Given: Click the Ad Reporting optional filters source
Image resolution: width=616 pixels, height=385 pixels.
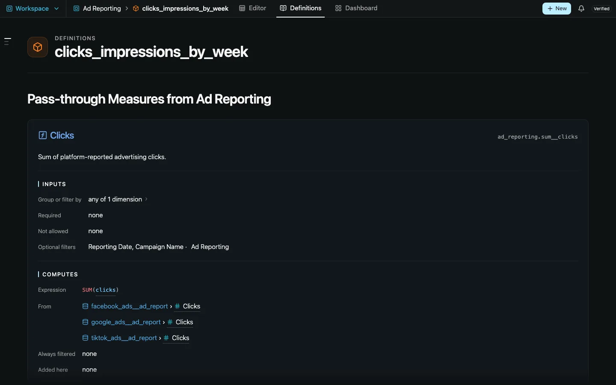Looking at the screenshot, I should coord(210,247).
